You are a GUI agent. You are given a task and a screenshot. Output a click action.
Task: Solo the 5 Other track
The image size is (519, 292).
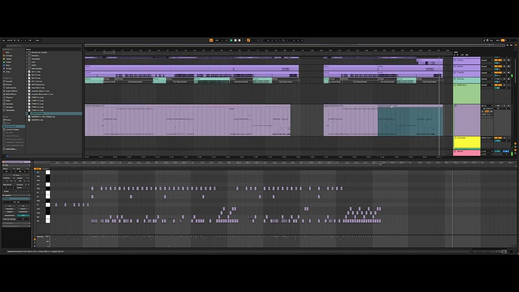point(504,60)
